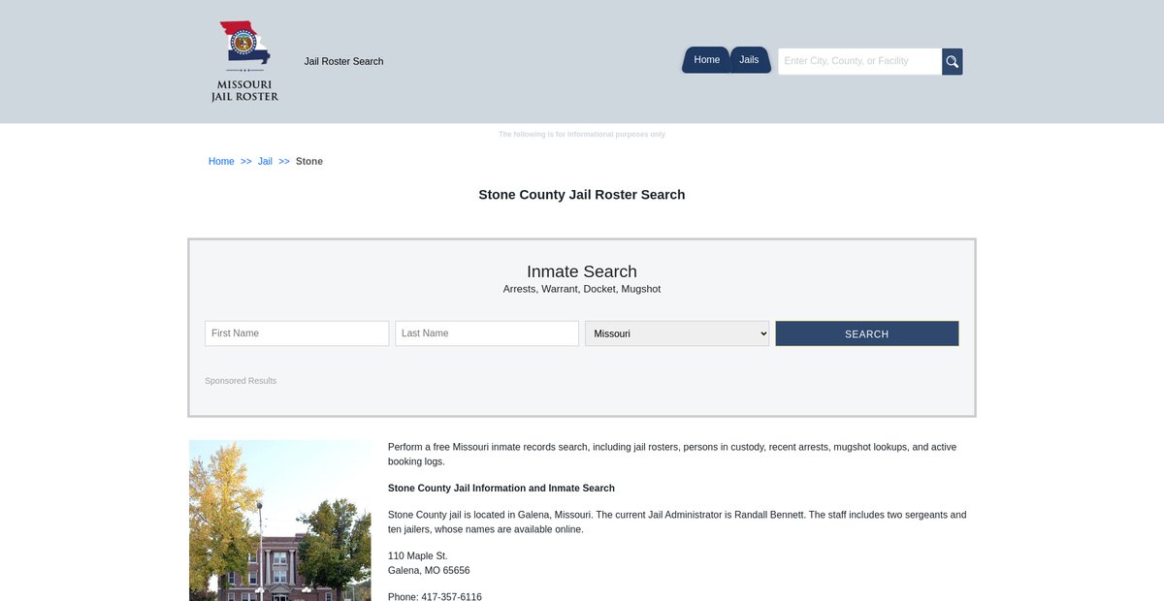Click Stone County Jail Information and Inmate Search heading
This screenshot has width=1164, height=601.
click(x=501, y=489)
